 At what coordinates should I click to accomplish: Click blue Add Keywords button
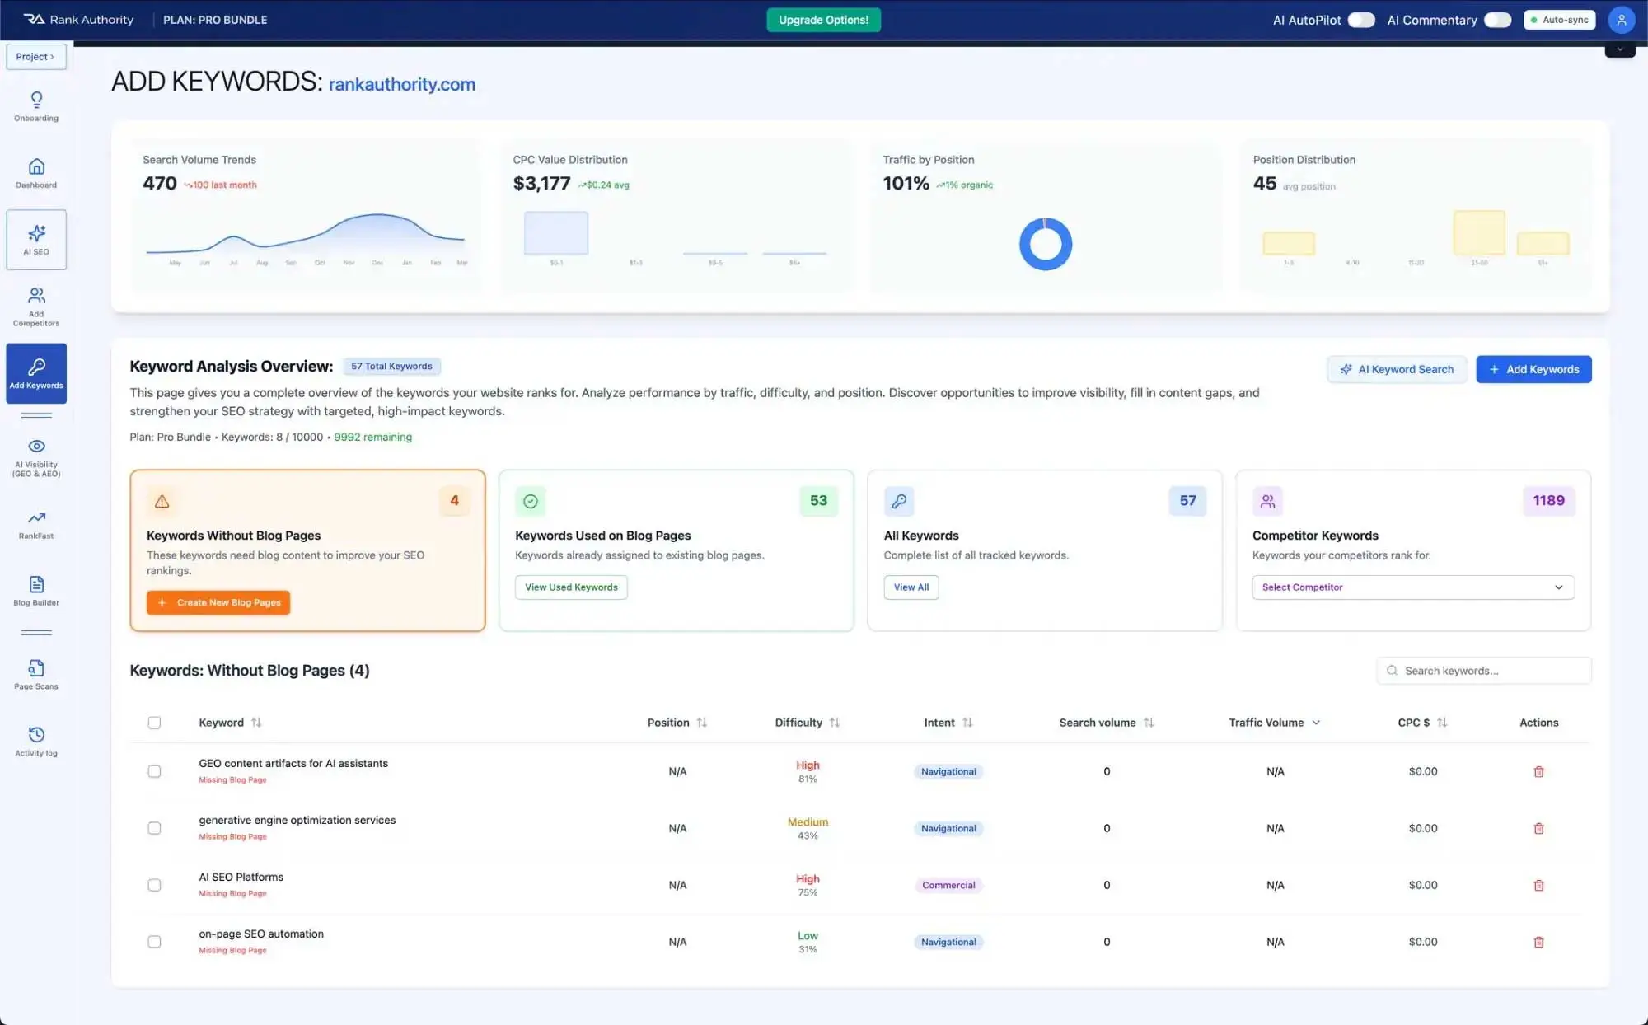coord(1533,369)
